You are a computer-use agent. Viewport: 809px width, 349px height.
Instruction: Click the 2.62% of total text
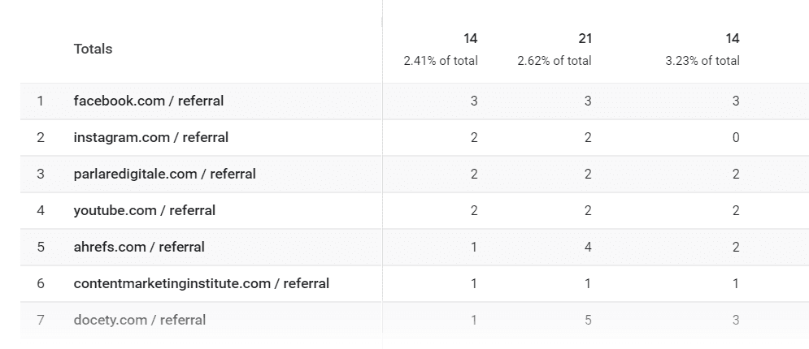pyautogui.click(x=555, y=61)
